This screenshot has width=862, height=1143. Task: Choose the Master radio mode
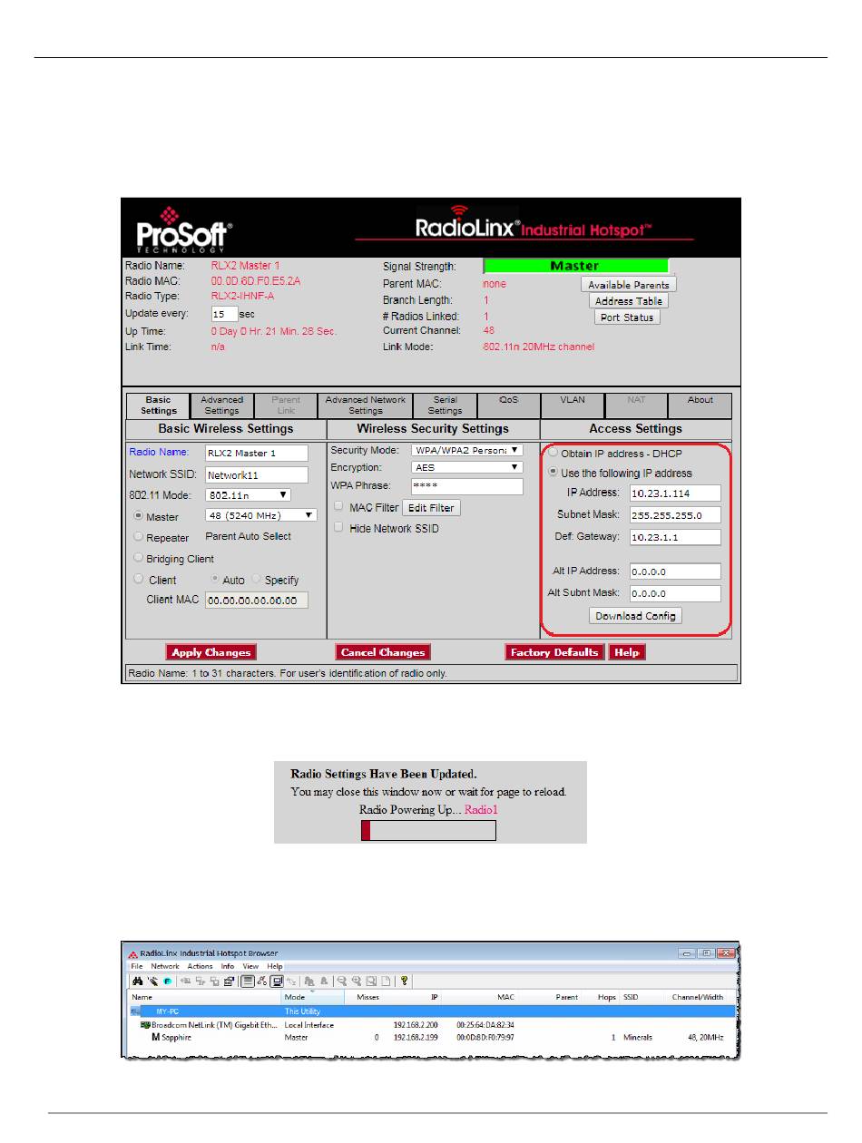click(x=139, y=516)
